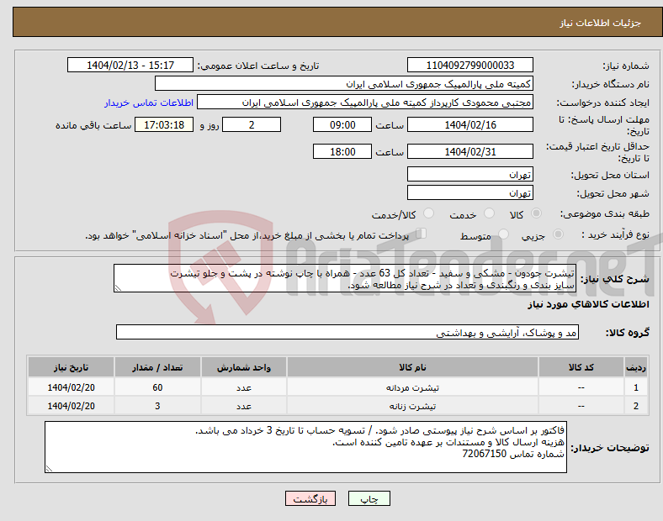Select the کالا radio button
Viewport: 663px width, 521px height.
click(536, 213)
